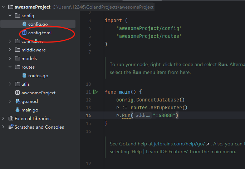Click the green Run gutter icon beside main
Screen dimensions: 245x169
95,92
